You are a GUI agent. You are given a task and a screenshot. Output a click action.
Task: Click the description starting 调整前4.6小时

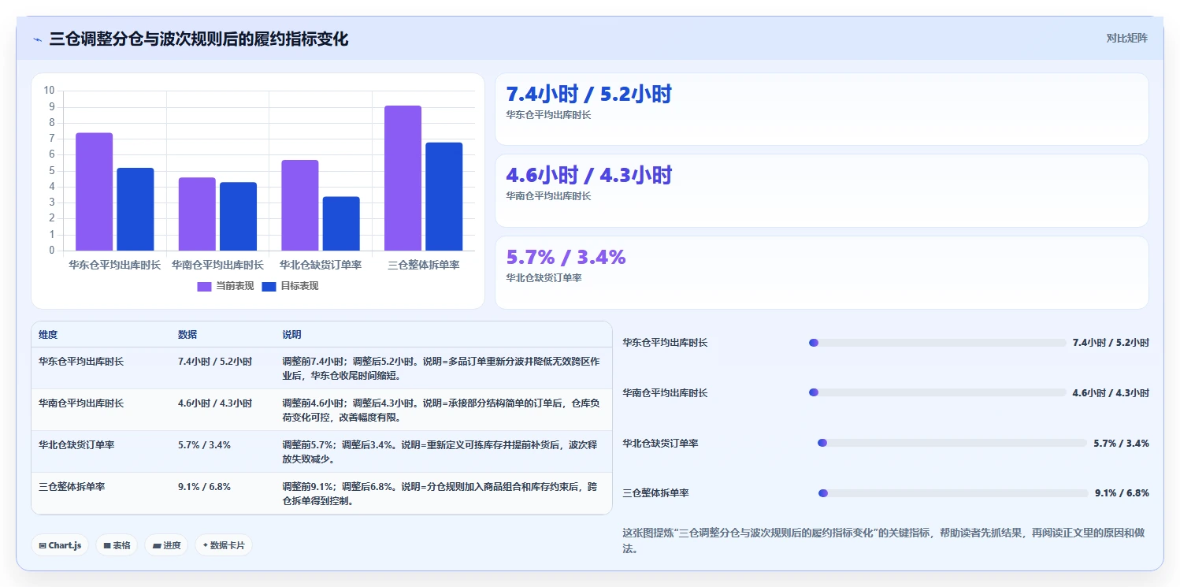(441, 411)
